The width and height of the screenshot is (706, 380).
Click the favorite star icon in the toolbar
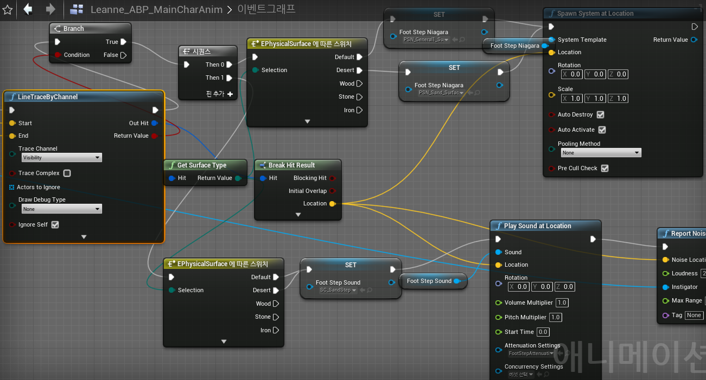click(7, 9)
